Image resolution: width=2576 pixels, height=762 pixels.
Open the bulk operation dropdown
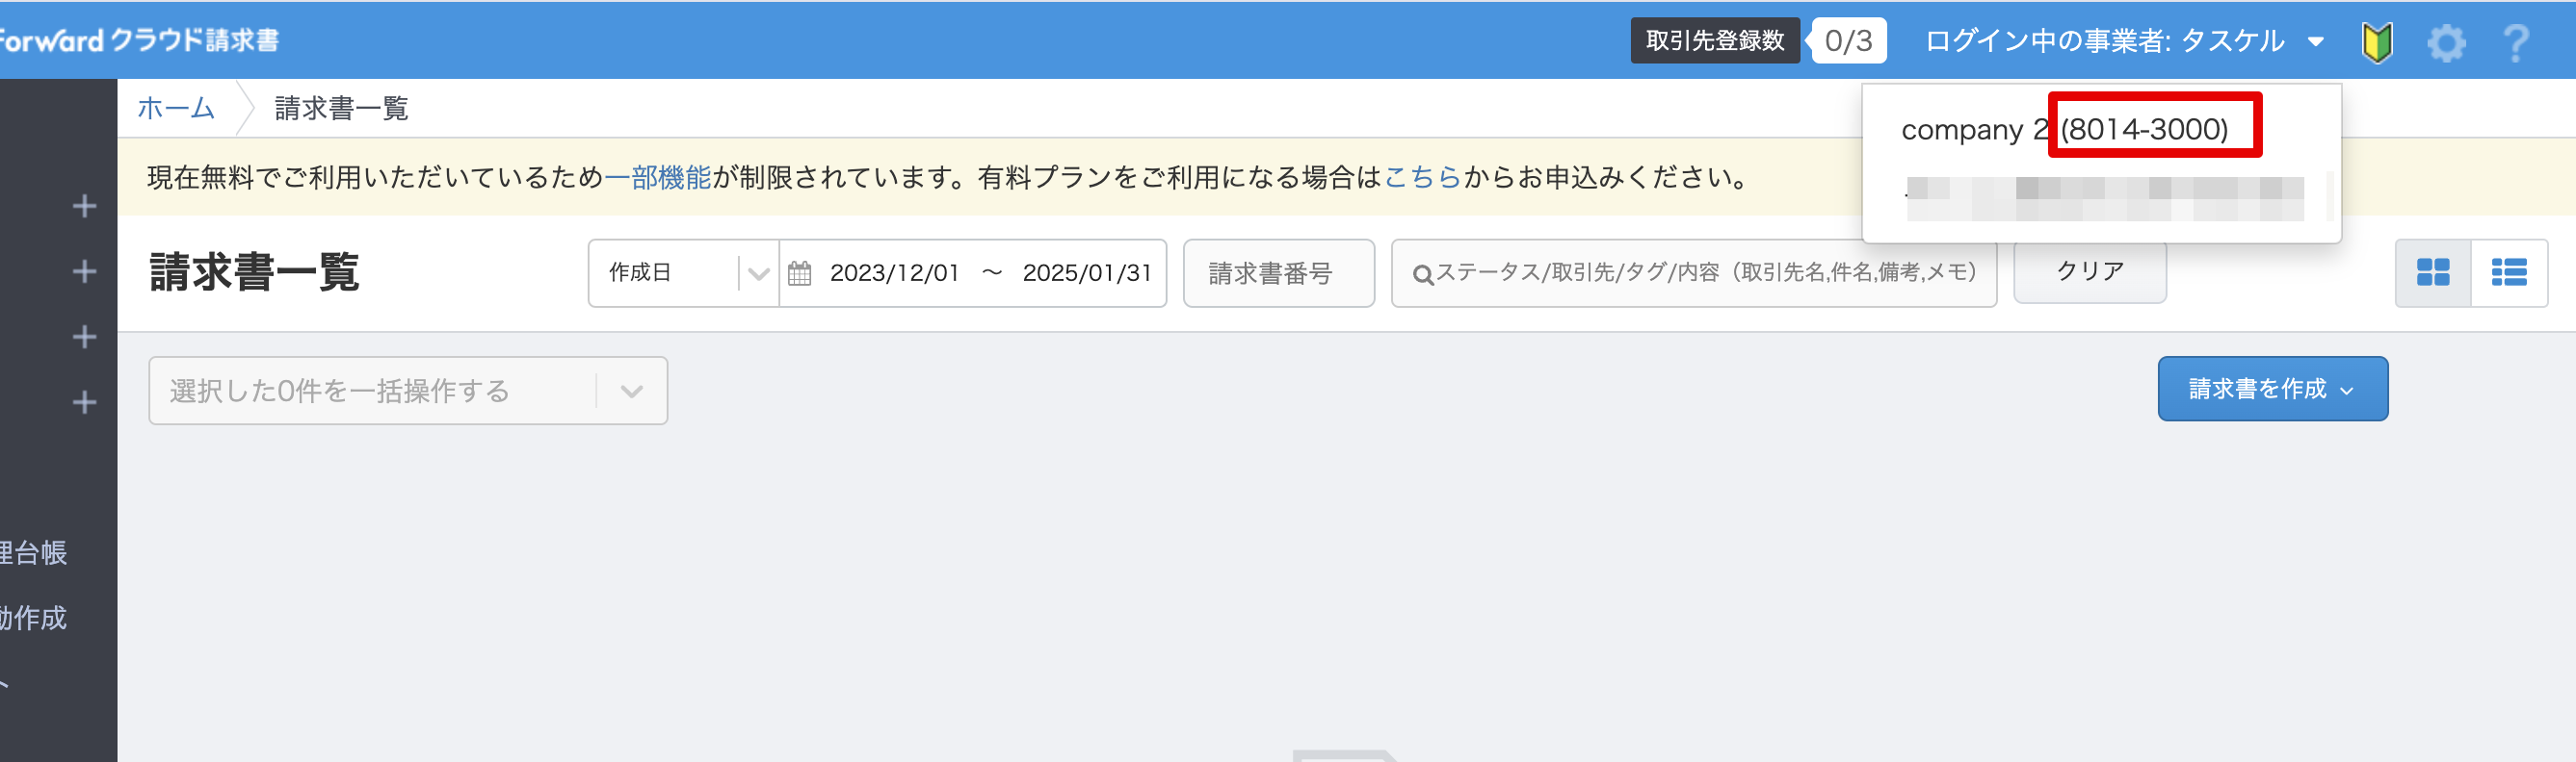pyautogui.click(x=408, y=391)
